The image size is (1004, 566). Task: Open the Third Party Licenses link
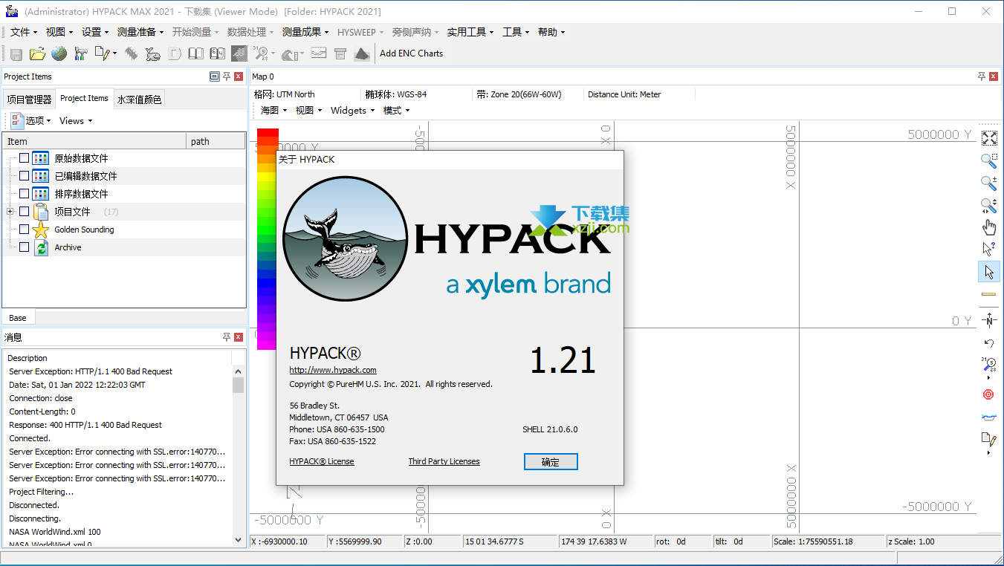coord(444,461)
